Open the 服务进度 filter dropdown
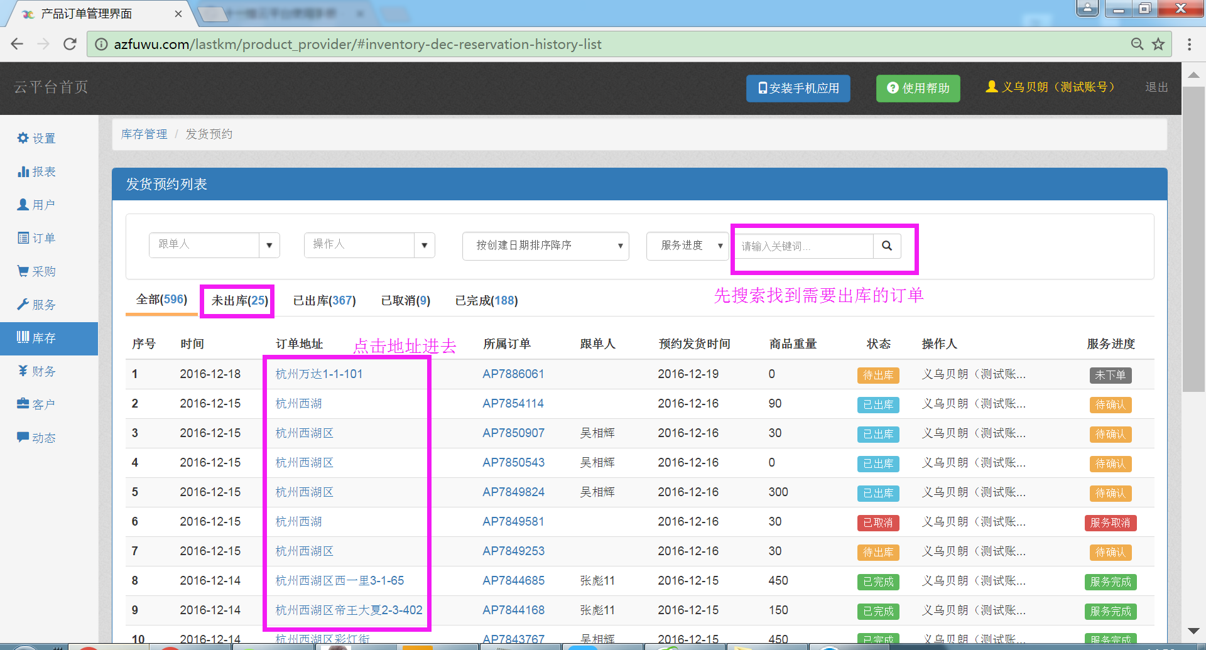 (x=687, y=246)
